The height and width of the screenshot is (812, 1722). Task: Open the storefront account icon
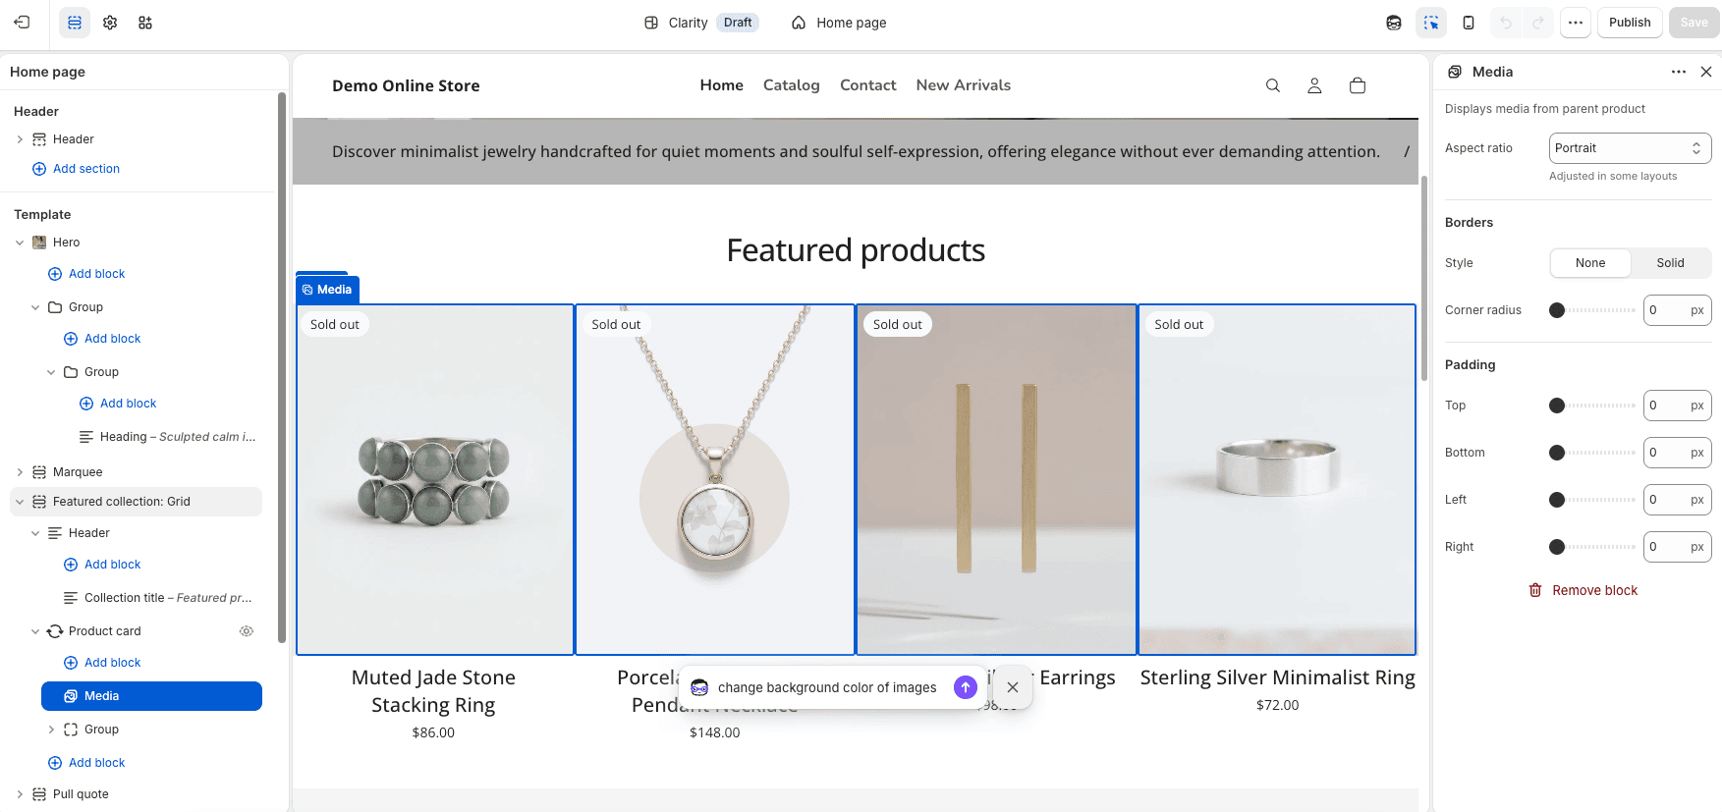click(1314, 85)
